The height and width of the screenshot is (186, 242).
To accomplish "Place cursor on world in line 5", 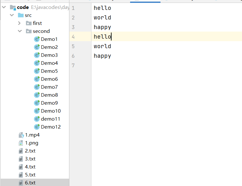I will point(102,46).
